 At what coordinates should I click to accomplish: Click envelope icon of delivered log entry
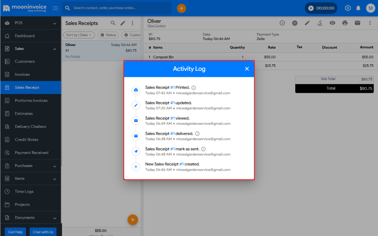tap(136, 136)
